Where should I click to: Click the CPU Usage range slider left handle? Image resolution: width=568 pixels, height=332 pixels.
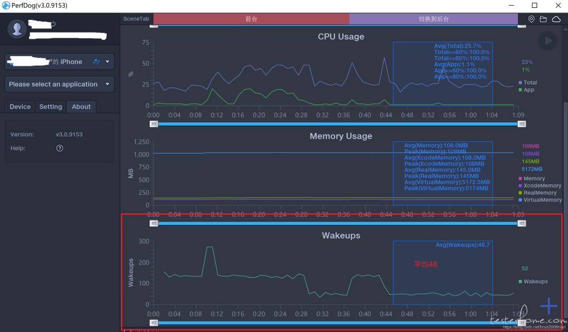tap(154, 123)
